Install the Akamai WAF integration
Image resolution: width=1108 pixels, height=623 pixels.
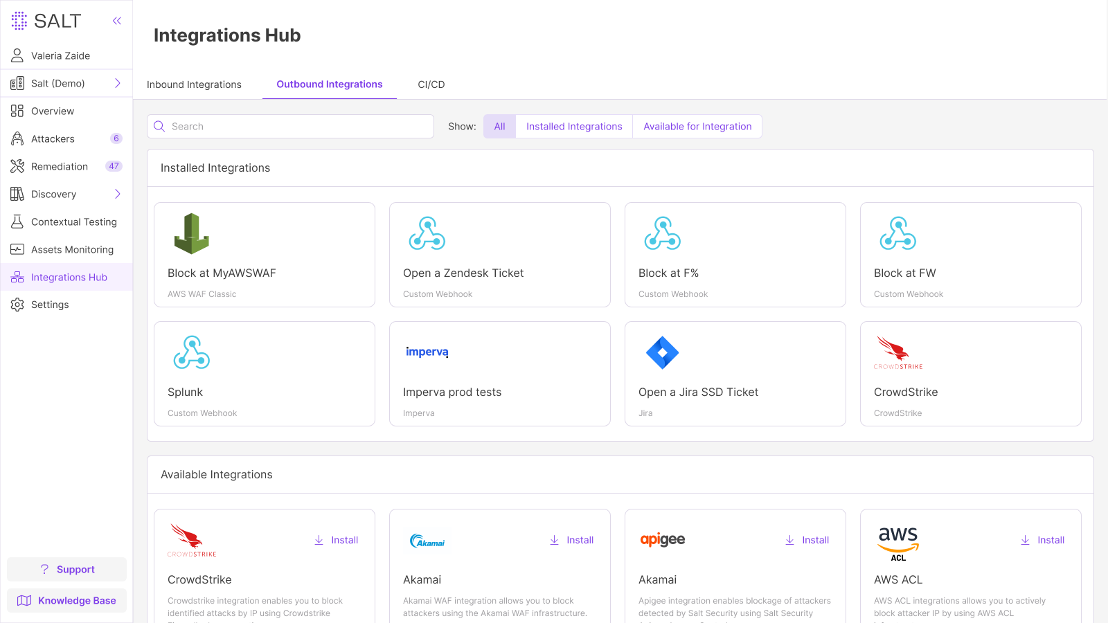[572, 540]
